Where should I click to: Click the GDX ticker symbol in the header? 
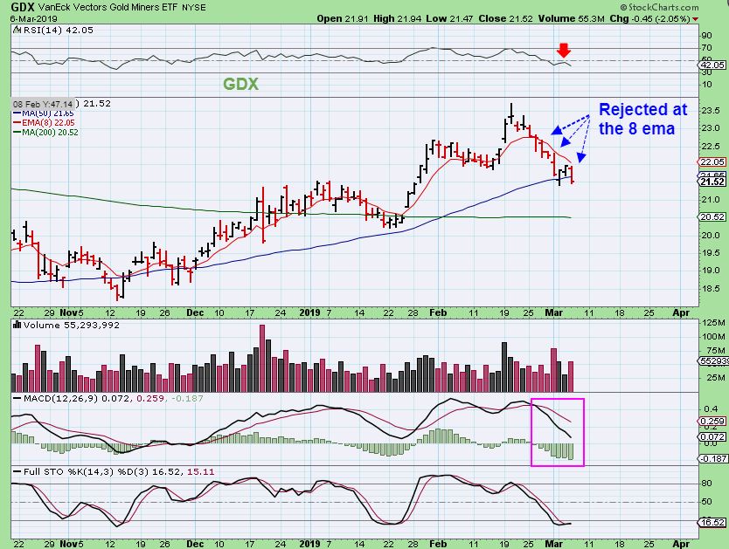pos(23,7)
